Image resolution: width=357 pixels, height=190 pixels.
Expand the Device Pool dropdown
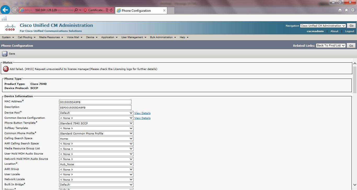point(96,113)
